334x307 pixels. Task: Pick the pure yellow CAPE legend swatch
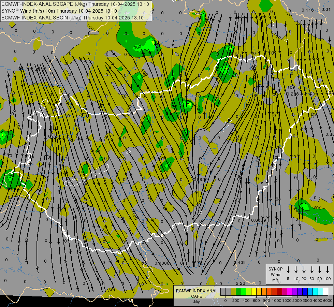[254, 292]
